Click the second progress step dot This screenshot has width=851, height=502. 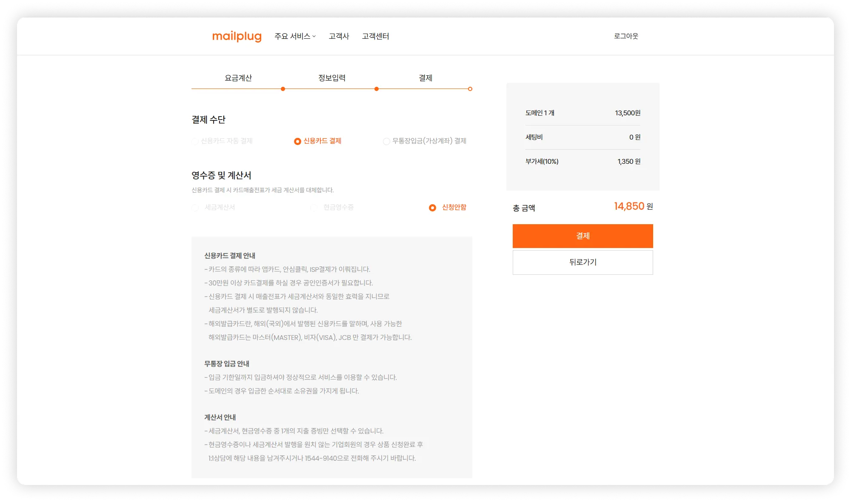click(377, 89)
